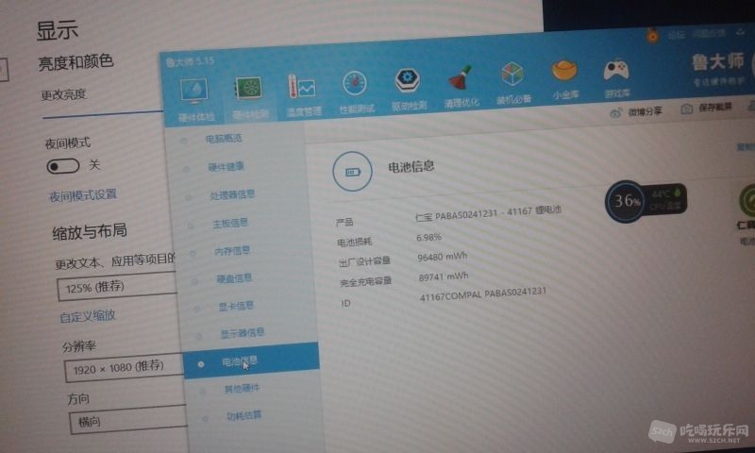
Task: Click the 保存截屏 text button
Action: 715,108
